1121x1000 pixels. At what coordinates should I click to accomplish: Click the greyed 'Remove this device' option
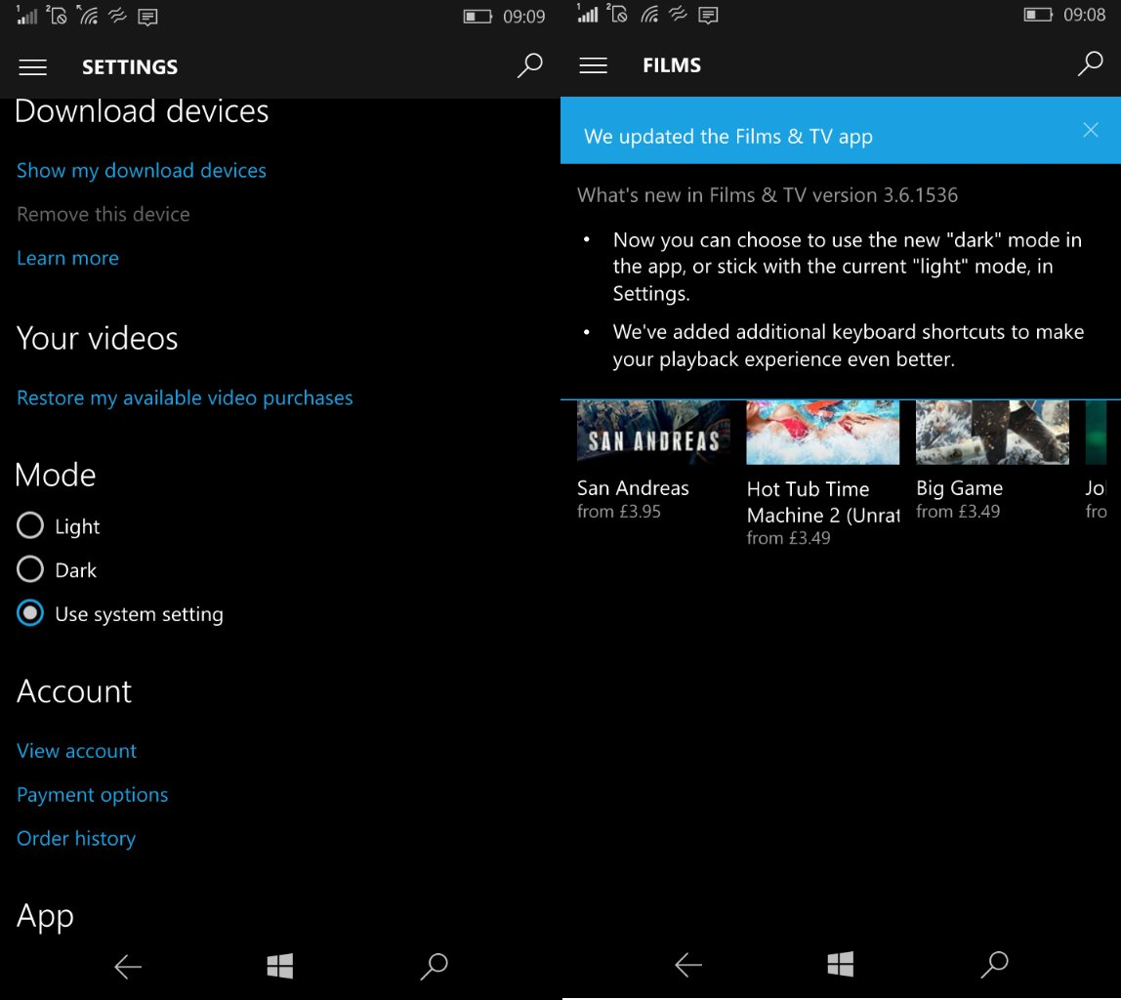(103, 215)
